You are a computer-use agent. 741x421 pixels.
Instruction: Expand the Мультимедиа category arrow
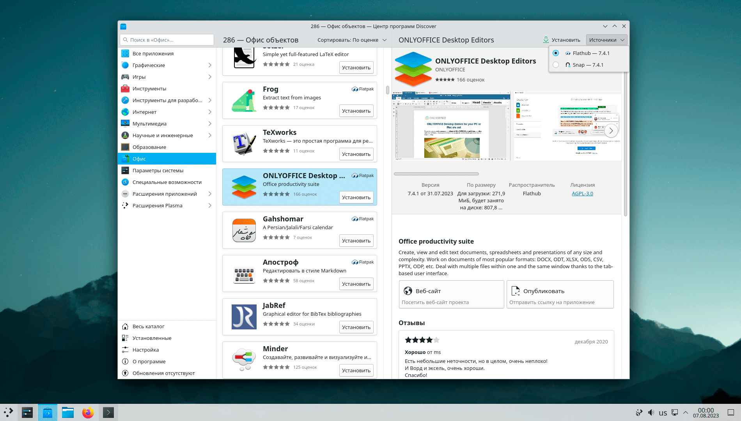tap(210, 124)
